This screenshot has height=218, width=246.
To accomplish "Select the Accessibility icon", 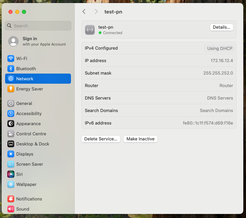I will (11, 114).
